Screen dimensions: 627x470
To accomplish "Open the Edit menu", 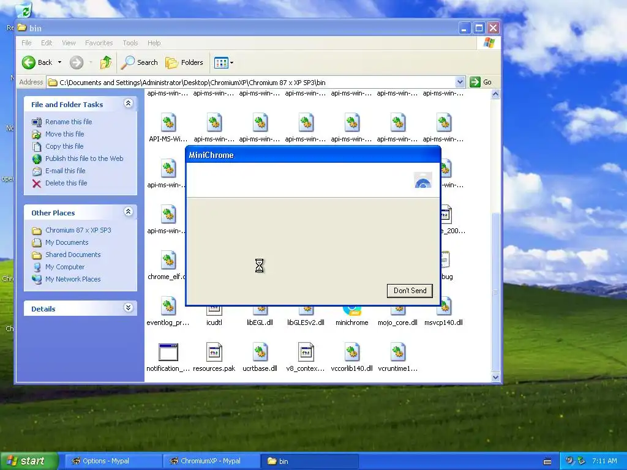I will 47,43.
